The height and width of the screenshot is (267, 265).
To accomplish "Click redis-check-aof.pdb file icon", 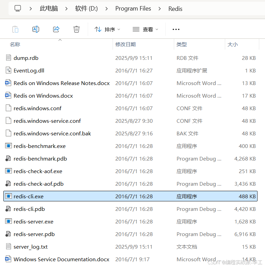I will [8, 184].
